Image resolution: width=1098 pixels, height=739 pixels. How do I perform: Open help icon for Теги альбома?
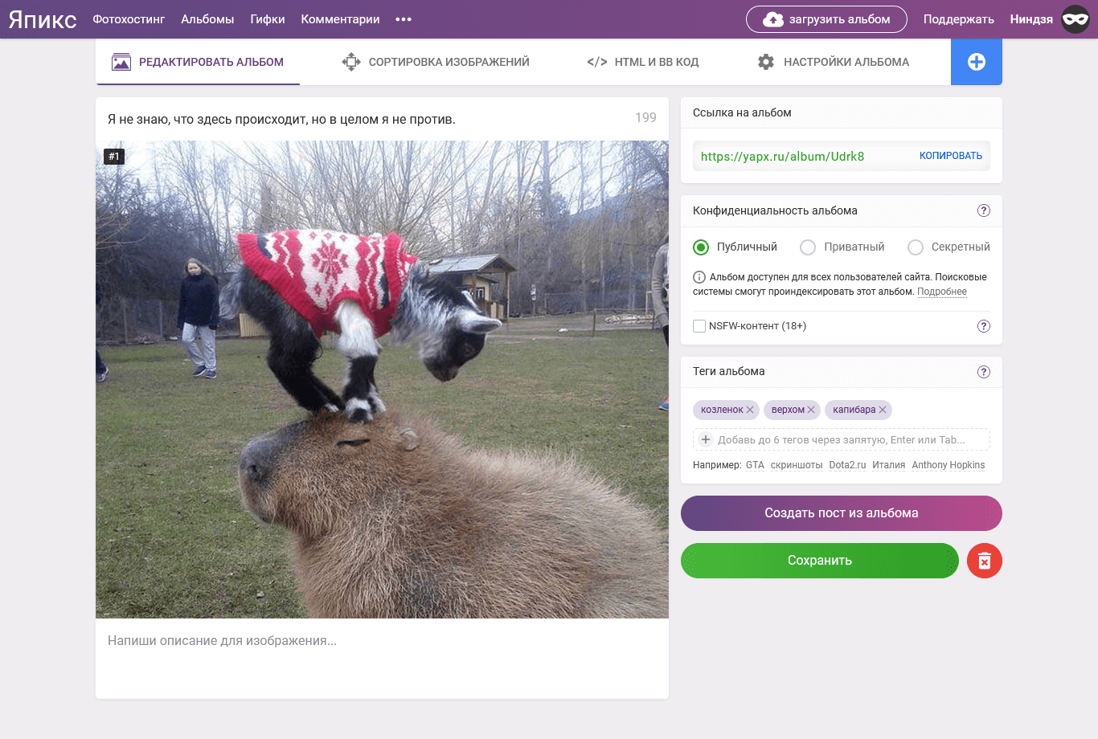[983, 372]
